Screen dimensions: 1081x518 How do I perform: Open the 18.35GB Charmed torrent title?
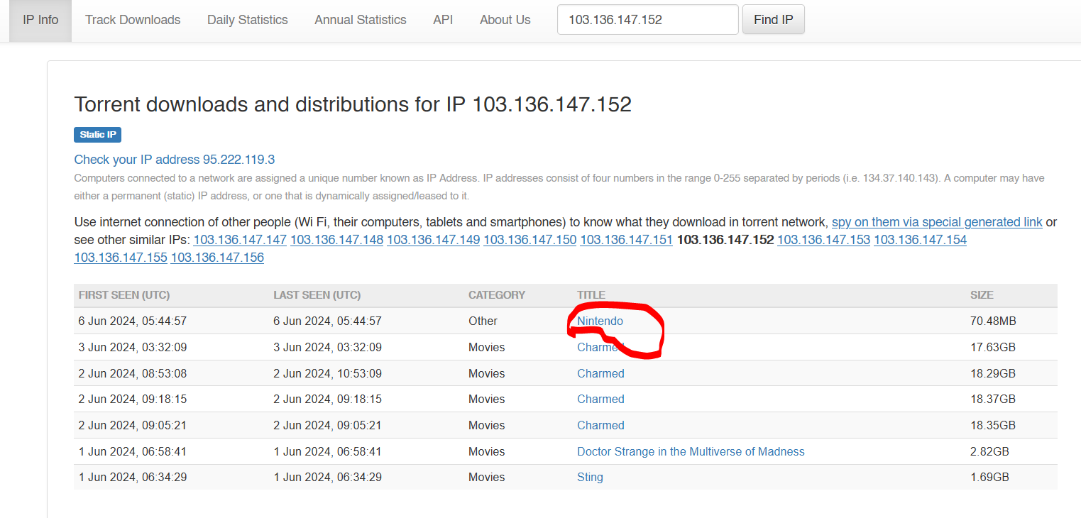pos(600,426)
